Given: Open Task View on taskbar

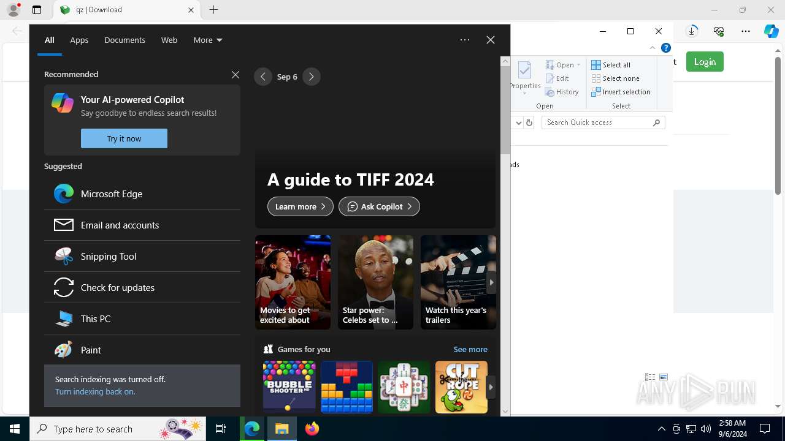Looking at the screenshot, I should click(x=221, y=429).
